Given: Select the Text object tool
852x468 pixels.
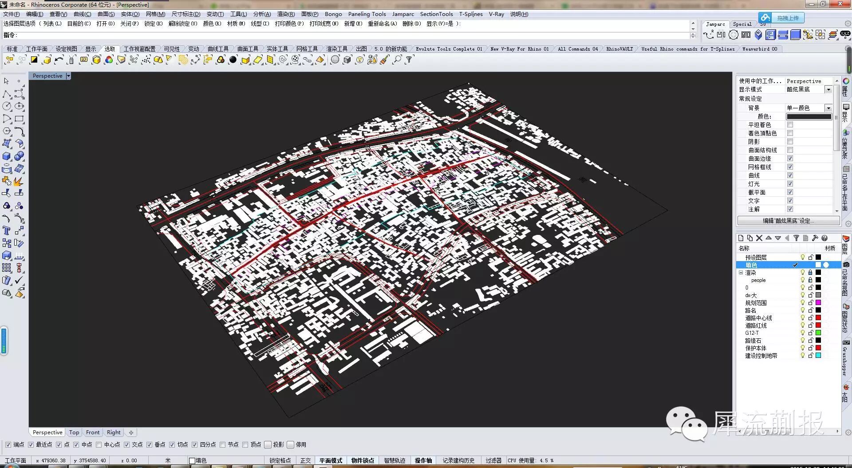Looking at the screenshot, I should pyautogui.click(x=7, y=230).
